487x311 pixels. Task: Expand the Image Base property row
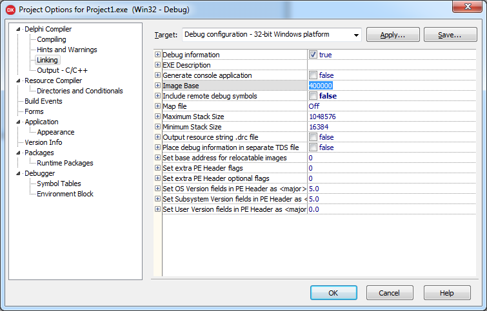pyautogui.click(x=157, y=85)
